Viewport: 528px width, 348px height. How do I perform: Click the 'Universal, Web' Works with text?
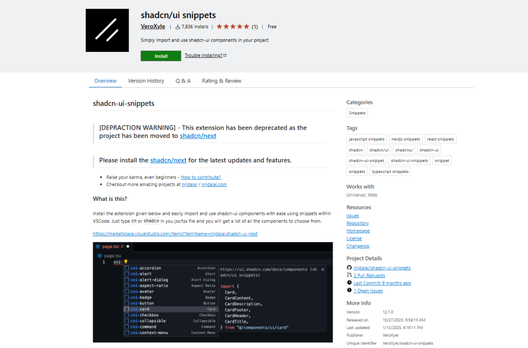click(362, 195)
